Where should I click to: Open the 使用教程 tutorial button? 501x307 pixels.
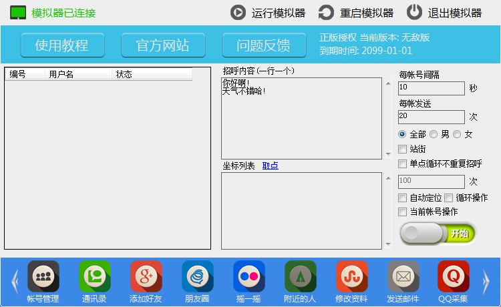click(62, 45)
